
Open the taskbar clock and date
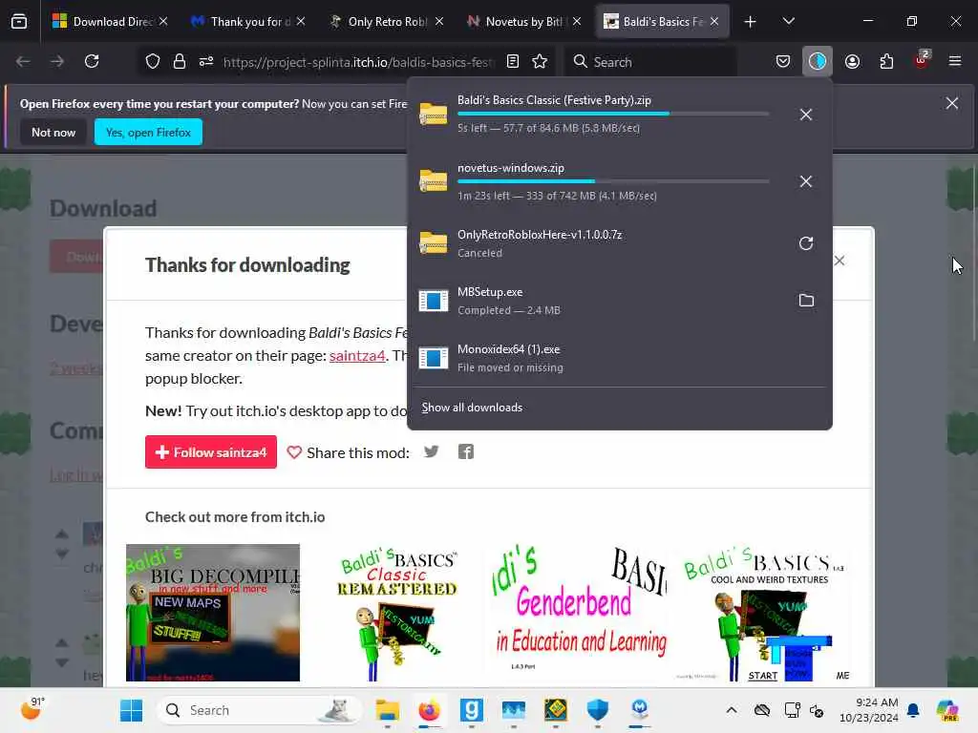click(x=869, y=710)
